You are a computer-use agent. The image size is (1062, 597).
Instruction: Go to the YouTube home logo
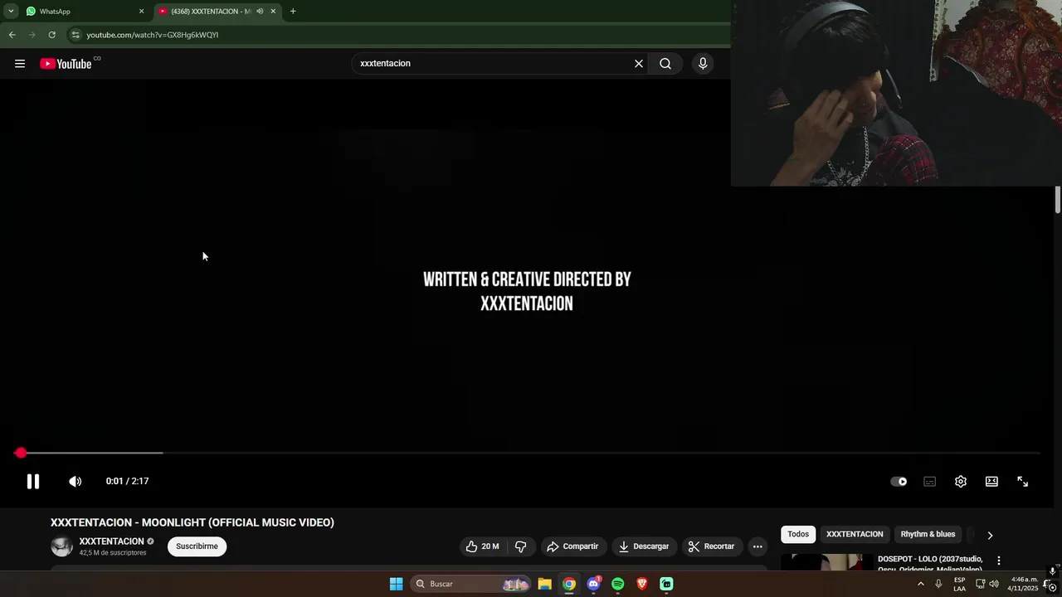(x=66, y=64)
